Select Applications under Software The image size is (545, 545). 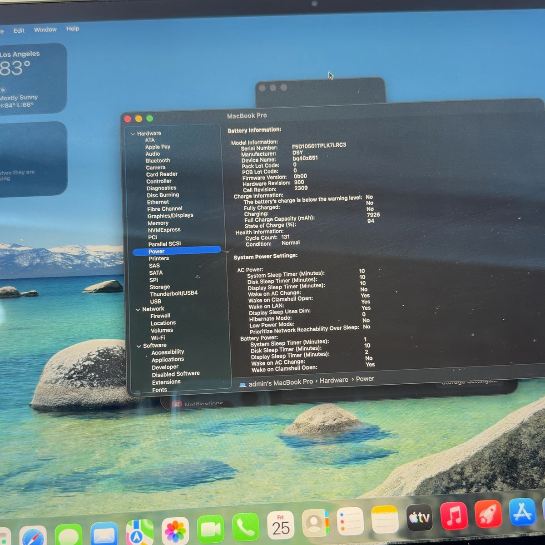[168, 360]
